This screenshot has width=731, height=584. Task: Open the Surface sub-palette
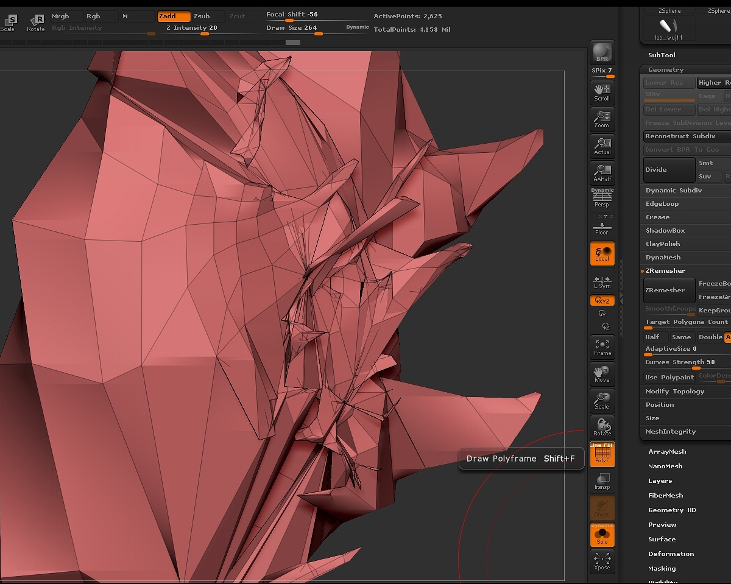coord(662,540)
